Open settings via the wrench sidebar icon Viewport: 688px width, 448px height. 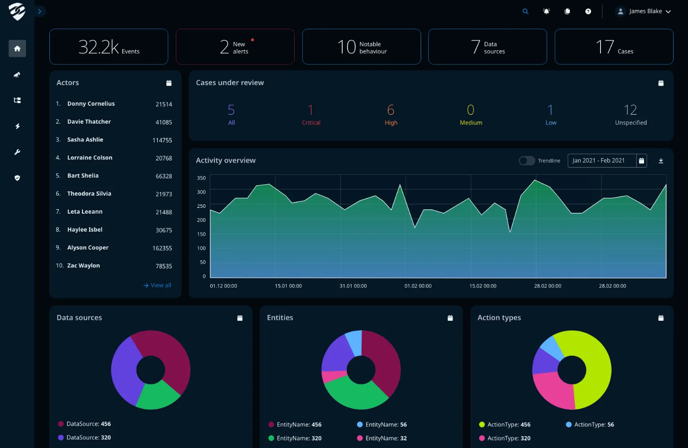pos(17,151)
